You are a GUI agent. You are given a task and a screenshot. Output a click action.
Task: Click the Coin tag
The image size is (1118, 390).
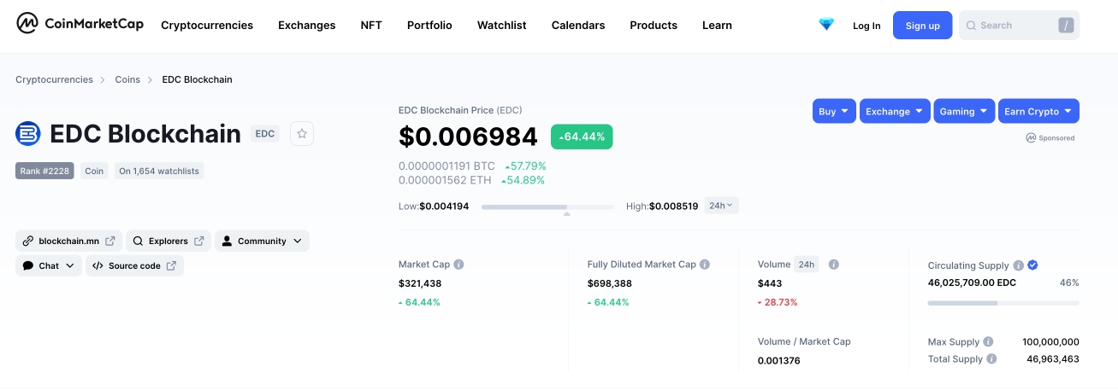tap(94, 171)
